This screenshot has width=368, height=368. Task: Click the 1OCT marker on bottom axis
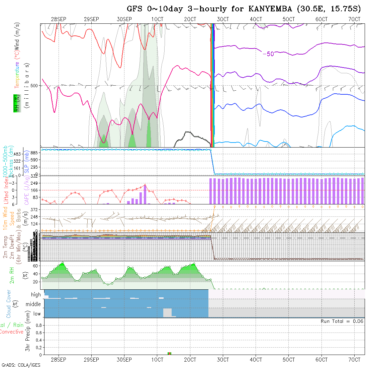[x=157, y=360]
